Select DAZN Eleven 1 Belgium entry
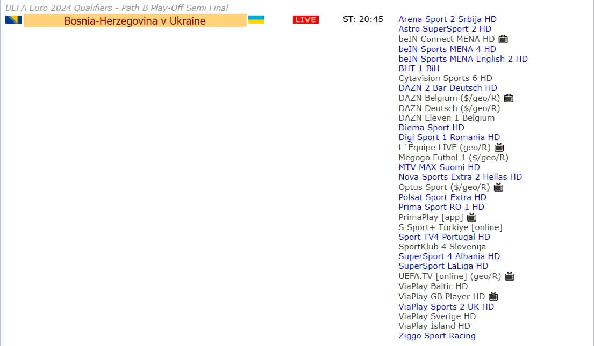594x346 pixels. coord(447,117)
